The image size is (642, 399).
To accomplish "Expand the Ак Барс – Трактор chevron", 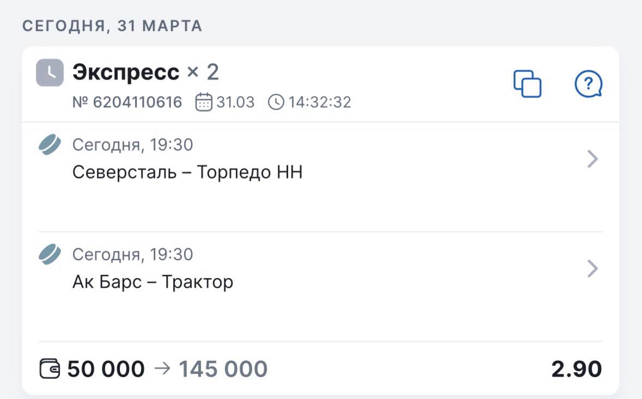I will click(x=592, y=269).
